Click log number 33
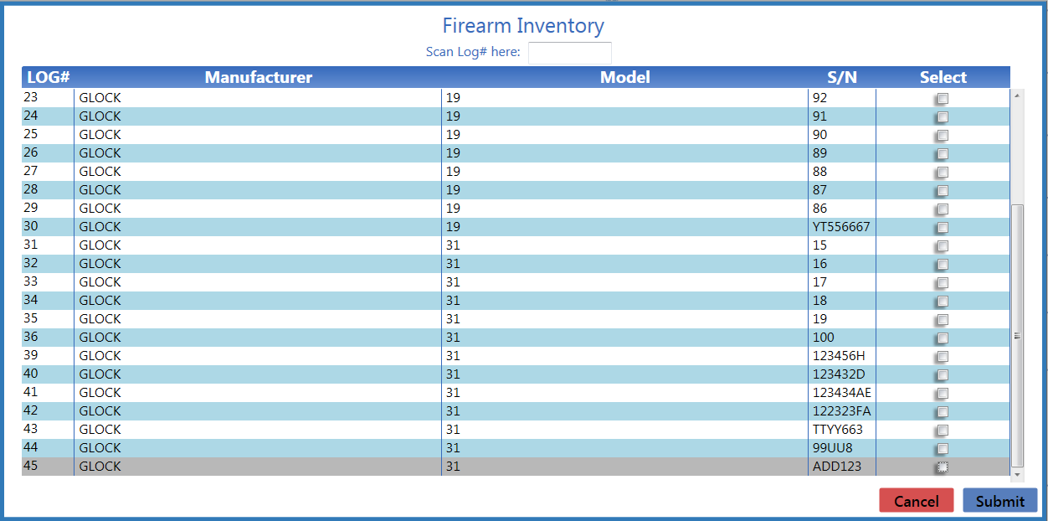The height and width of the screenshot is (521, 1048). (31, 281)
